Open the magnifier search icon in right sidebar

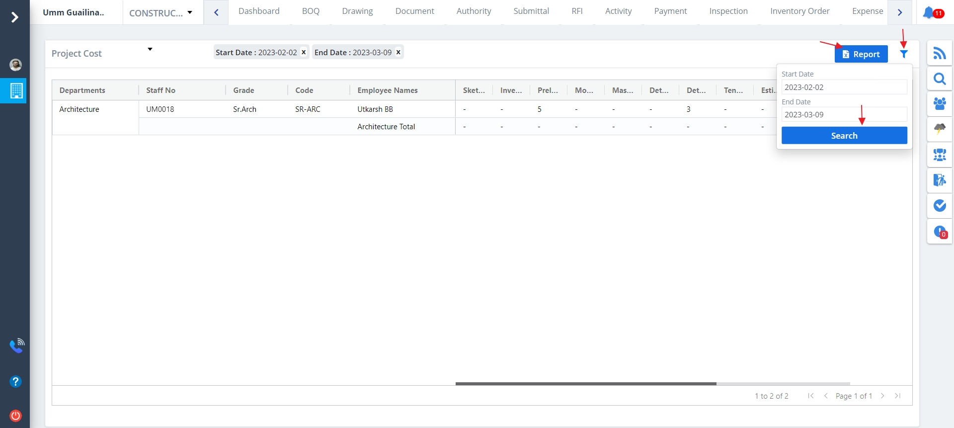coord(939,79)
